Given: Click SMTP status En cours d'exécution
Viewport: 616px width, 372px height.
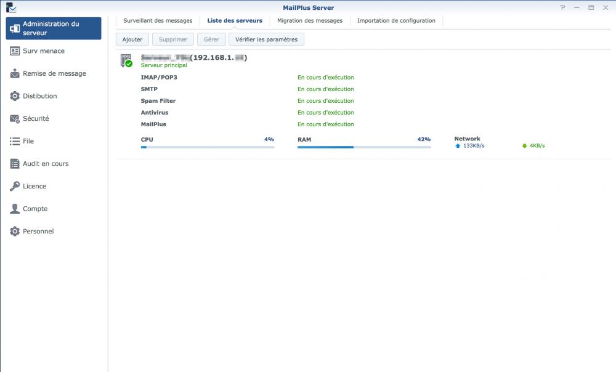Looking at the screenshot, I should (x=326, y=89).
